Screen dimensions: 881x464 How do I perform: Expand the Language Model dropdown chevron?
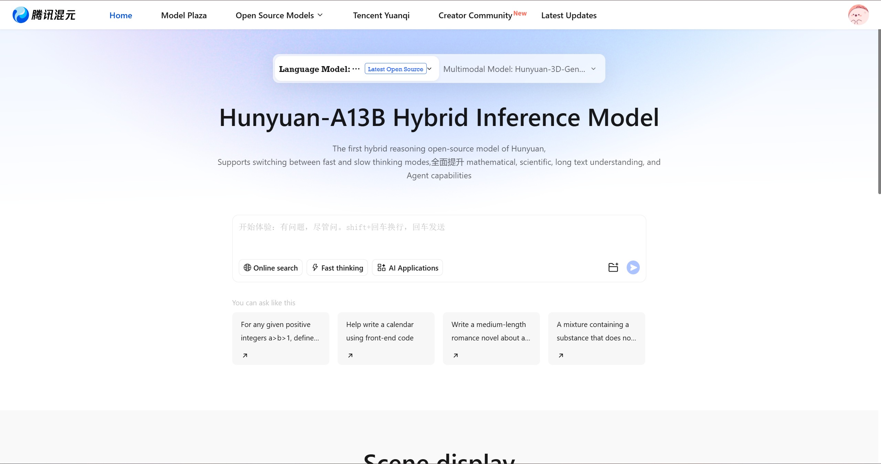point(429,68)
